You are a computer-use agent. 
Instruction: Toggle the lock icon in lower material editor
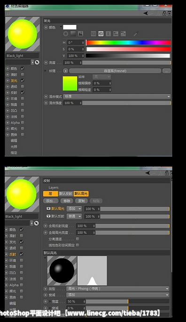[167, 173]
